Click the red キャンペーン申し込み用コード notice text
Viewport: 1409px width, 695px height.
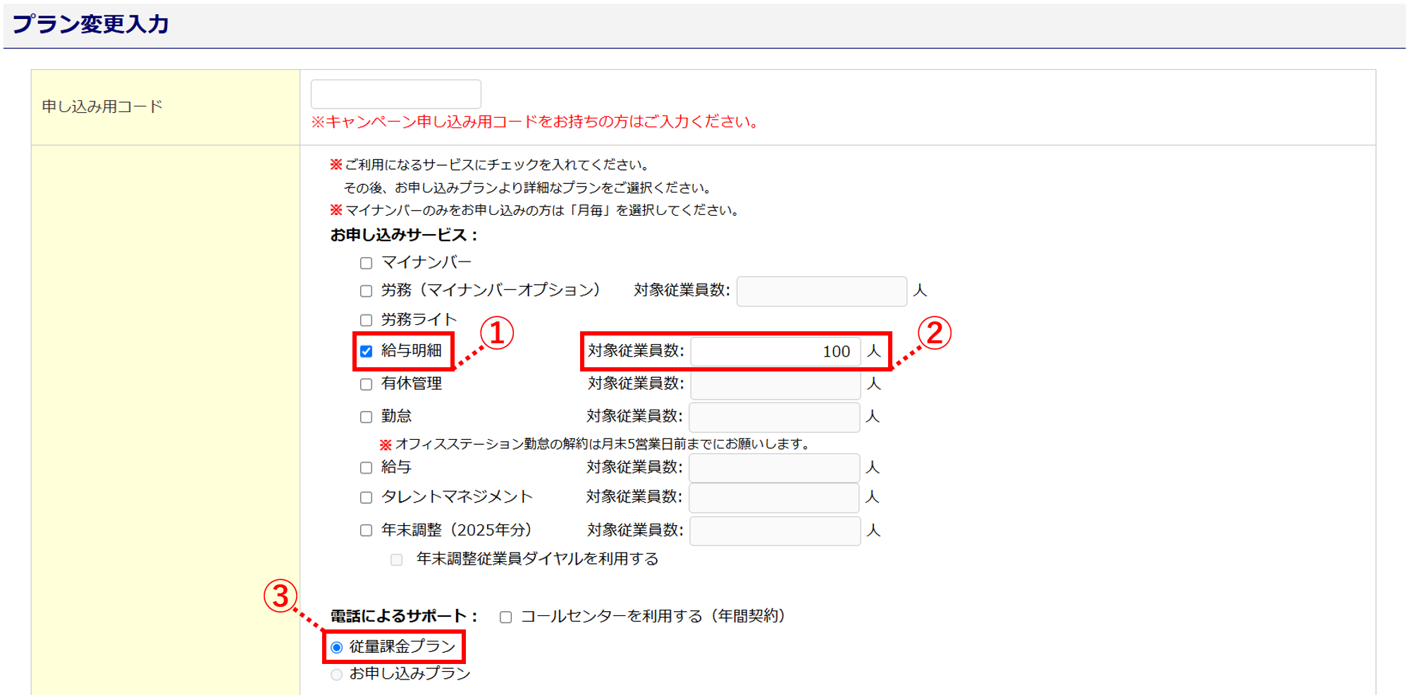tap(535, 122)
